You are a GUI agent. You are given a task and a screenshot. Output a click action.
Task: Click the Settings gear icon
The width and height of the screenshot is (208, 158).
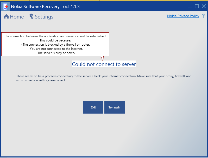(x=31, y=16)
